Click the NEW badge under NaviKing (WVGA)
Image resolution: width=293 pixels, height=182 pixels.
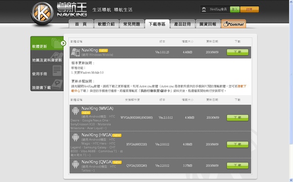coord(86,113)
